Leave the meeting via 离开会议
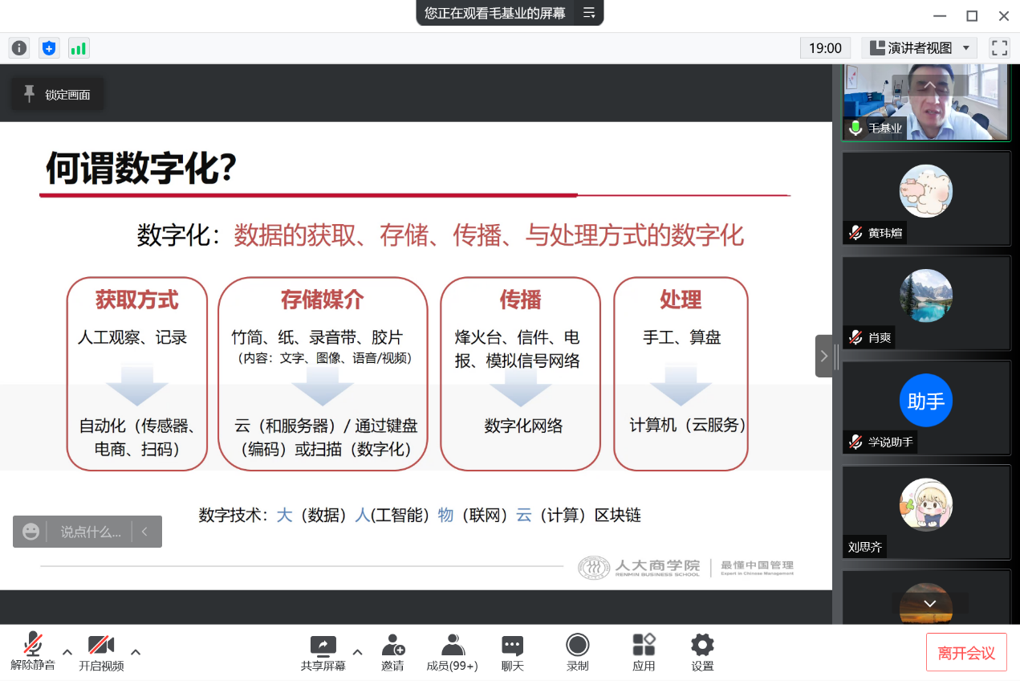Screen dimensions: 1020x681 [966, 651]
